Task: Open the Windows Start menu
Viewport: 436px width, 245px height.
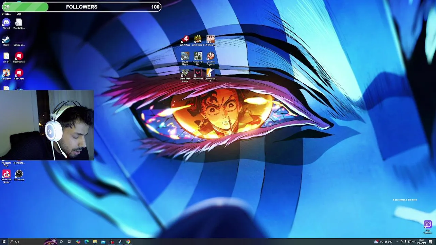Action: point(4,242)
